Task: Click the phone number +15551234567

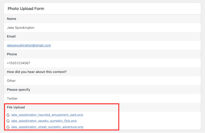Action: (x=18, y=63)
